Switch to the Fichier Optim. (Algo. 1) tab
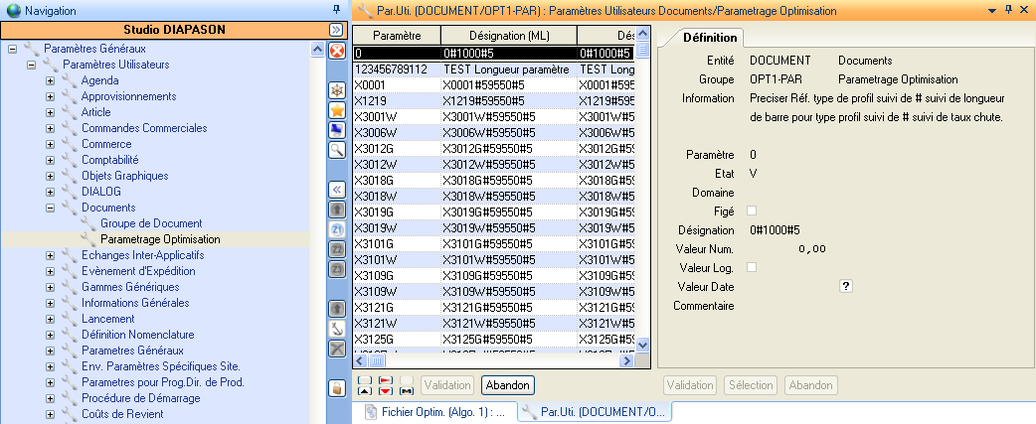The image size is (1036, 424). (434, 411)
